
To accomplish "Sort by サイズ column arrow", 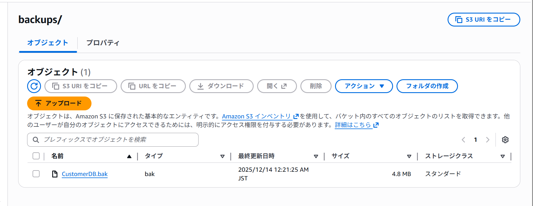I will click(409, 156).
